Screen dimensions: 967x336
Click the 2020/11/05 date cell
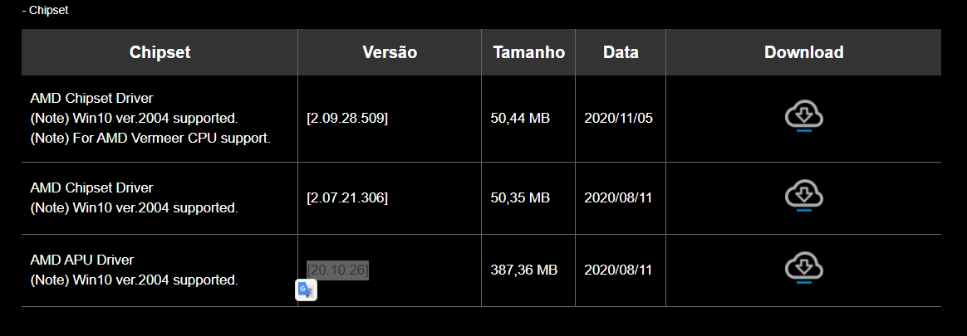618,118
